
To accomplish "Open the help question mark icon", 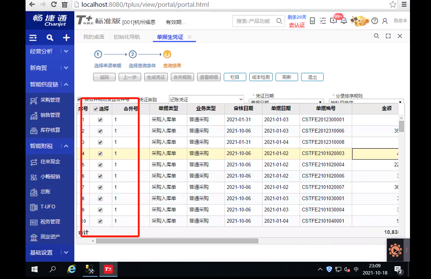I will 375,21.
